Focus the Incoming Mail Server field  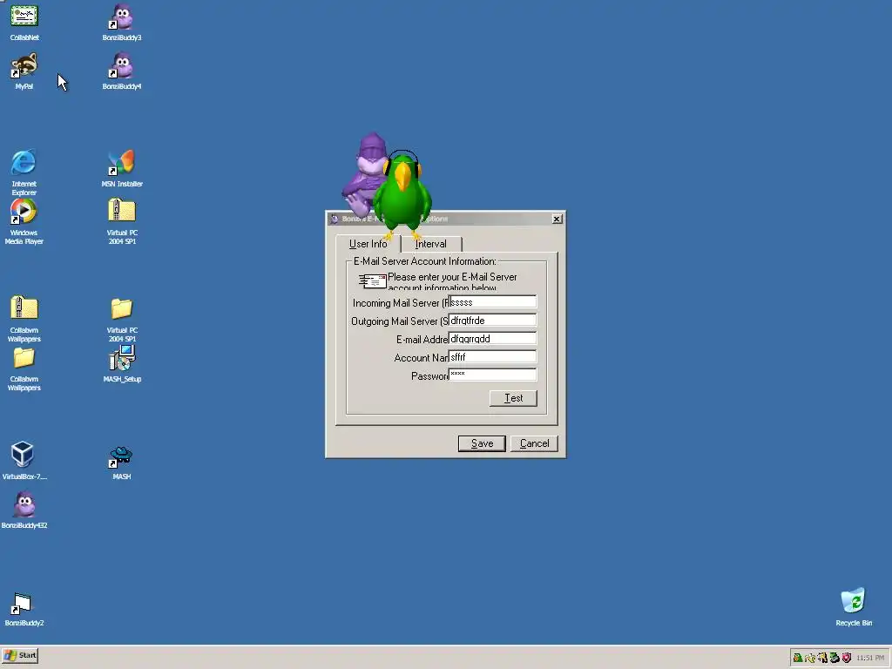pos(493,302)
